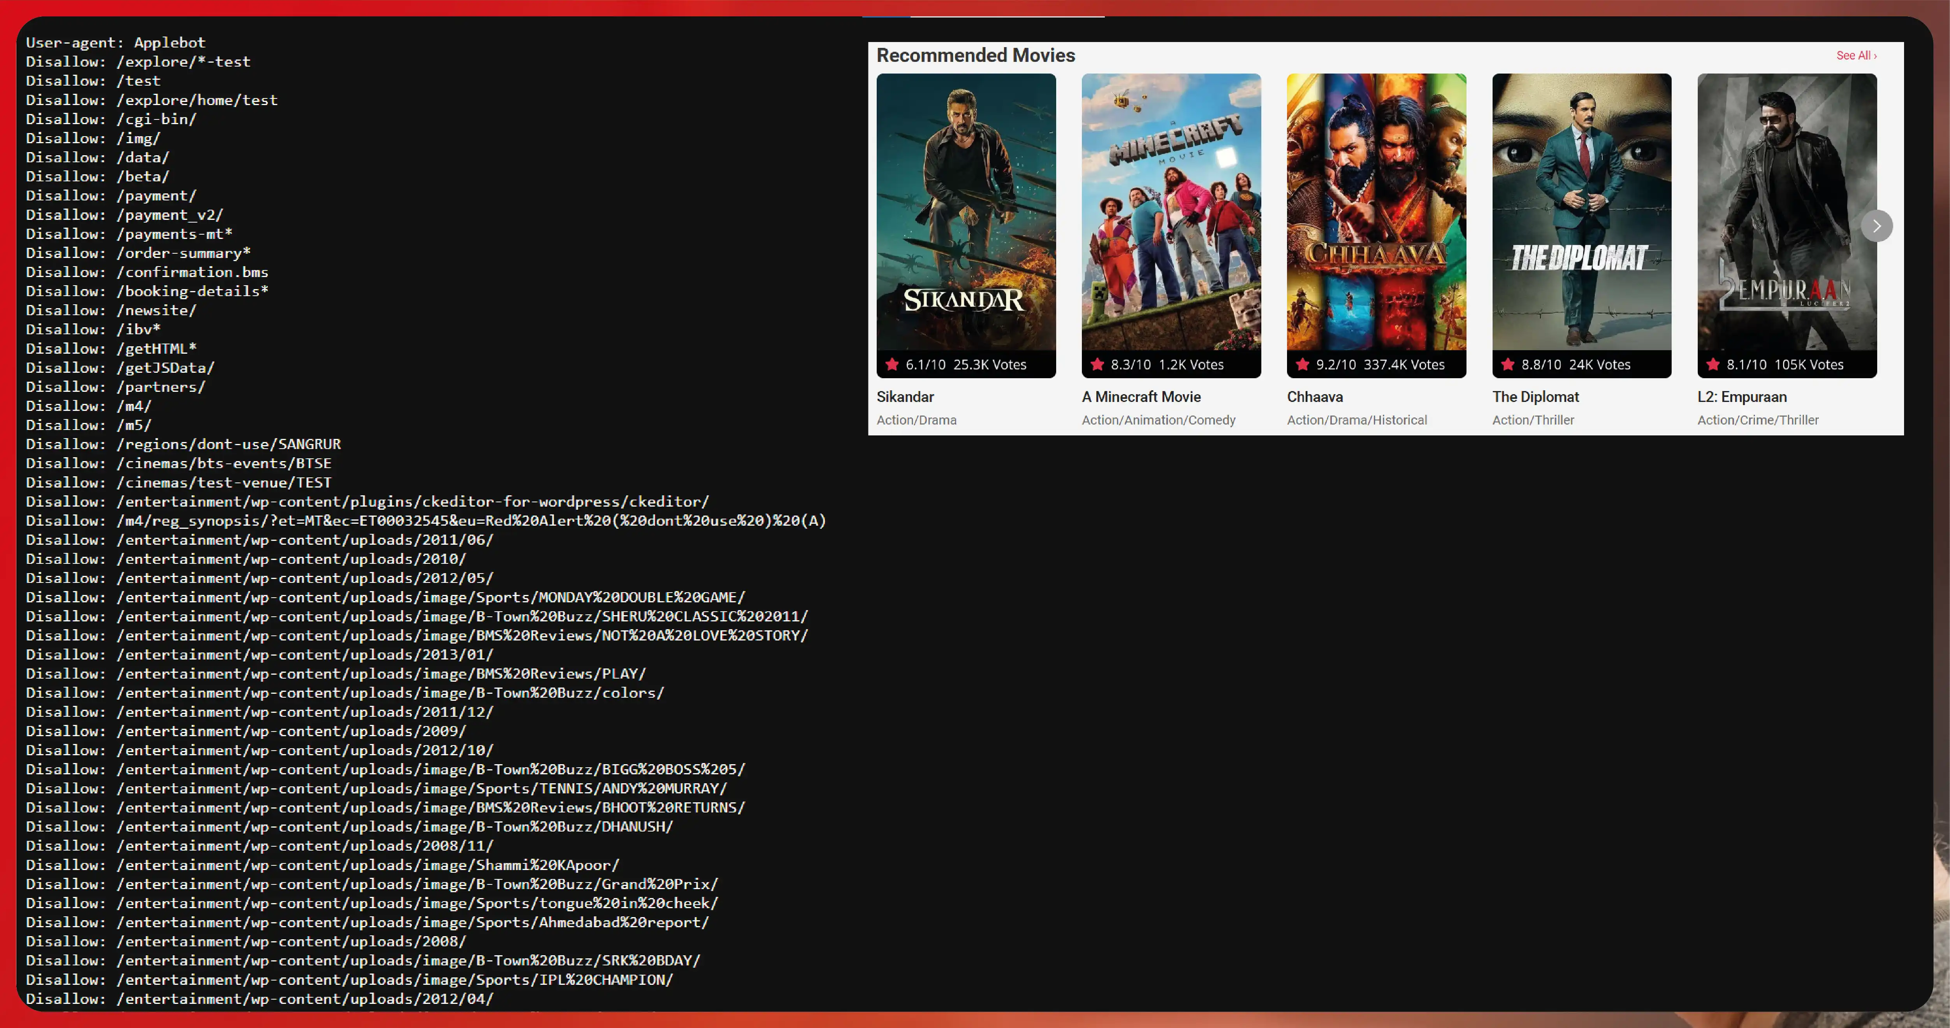Click the 9.2/10 337.4K Votes rating
The image size is (1950, 1028).
pyautogui.click(x=1380, y=365)
